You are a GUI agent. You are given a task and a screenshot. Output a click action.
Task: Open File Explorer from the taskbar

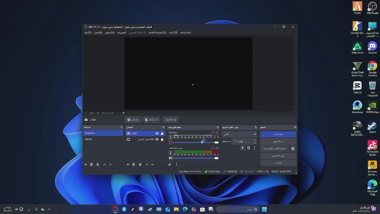176,209
